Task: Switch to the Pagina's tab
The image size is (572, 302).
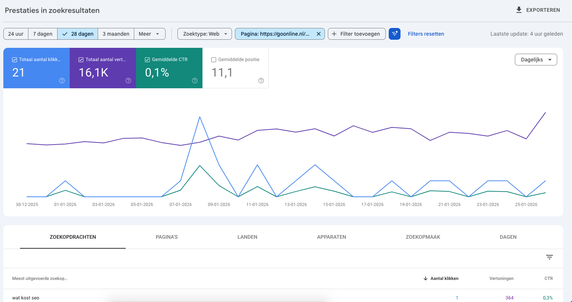Action: click(x=167, y=237)
